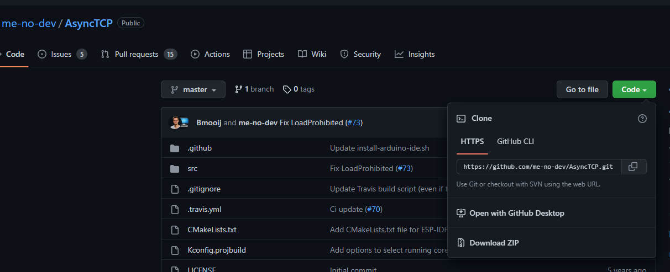The height and width of the screenshot is (272, 670).
Task: Open the Add CMakeLists.txt commit message
Action: (x=389, y=230)
